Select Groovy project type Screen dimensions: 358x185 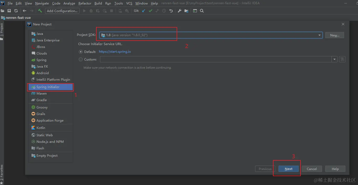point(51,107)
